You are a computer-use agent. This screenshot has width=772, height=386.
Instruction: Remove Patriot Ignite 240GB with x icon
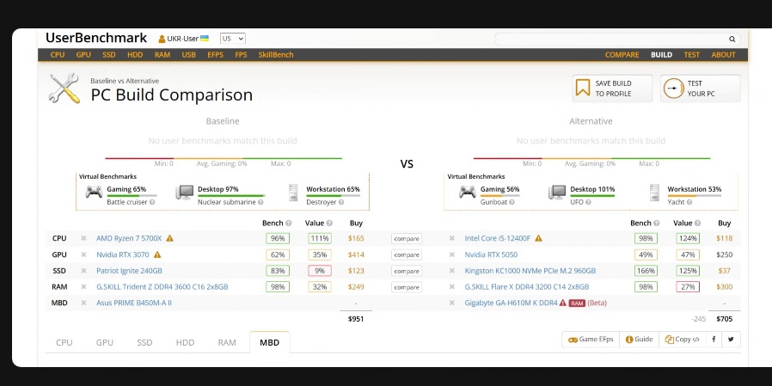coord(83,271)
